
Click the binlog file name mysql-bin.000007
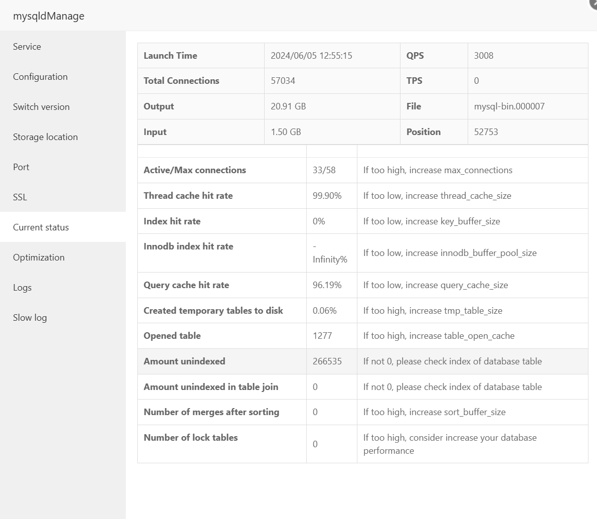click(509, 106)
